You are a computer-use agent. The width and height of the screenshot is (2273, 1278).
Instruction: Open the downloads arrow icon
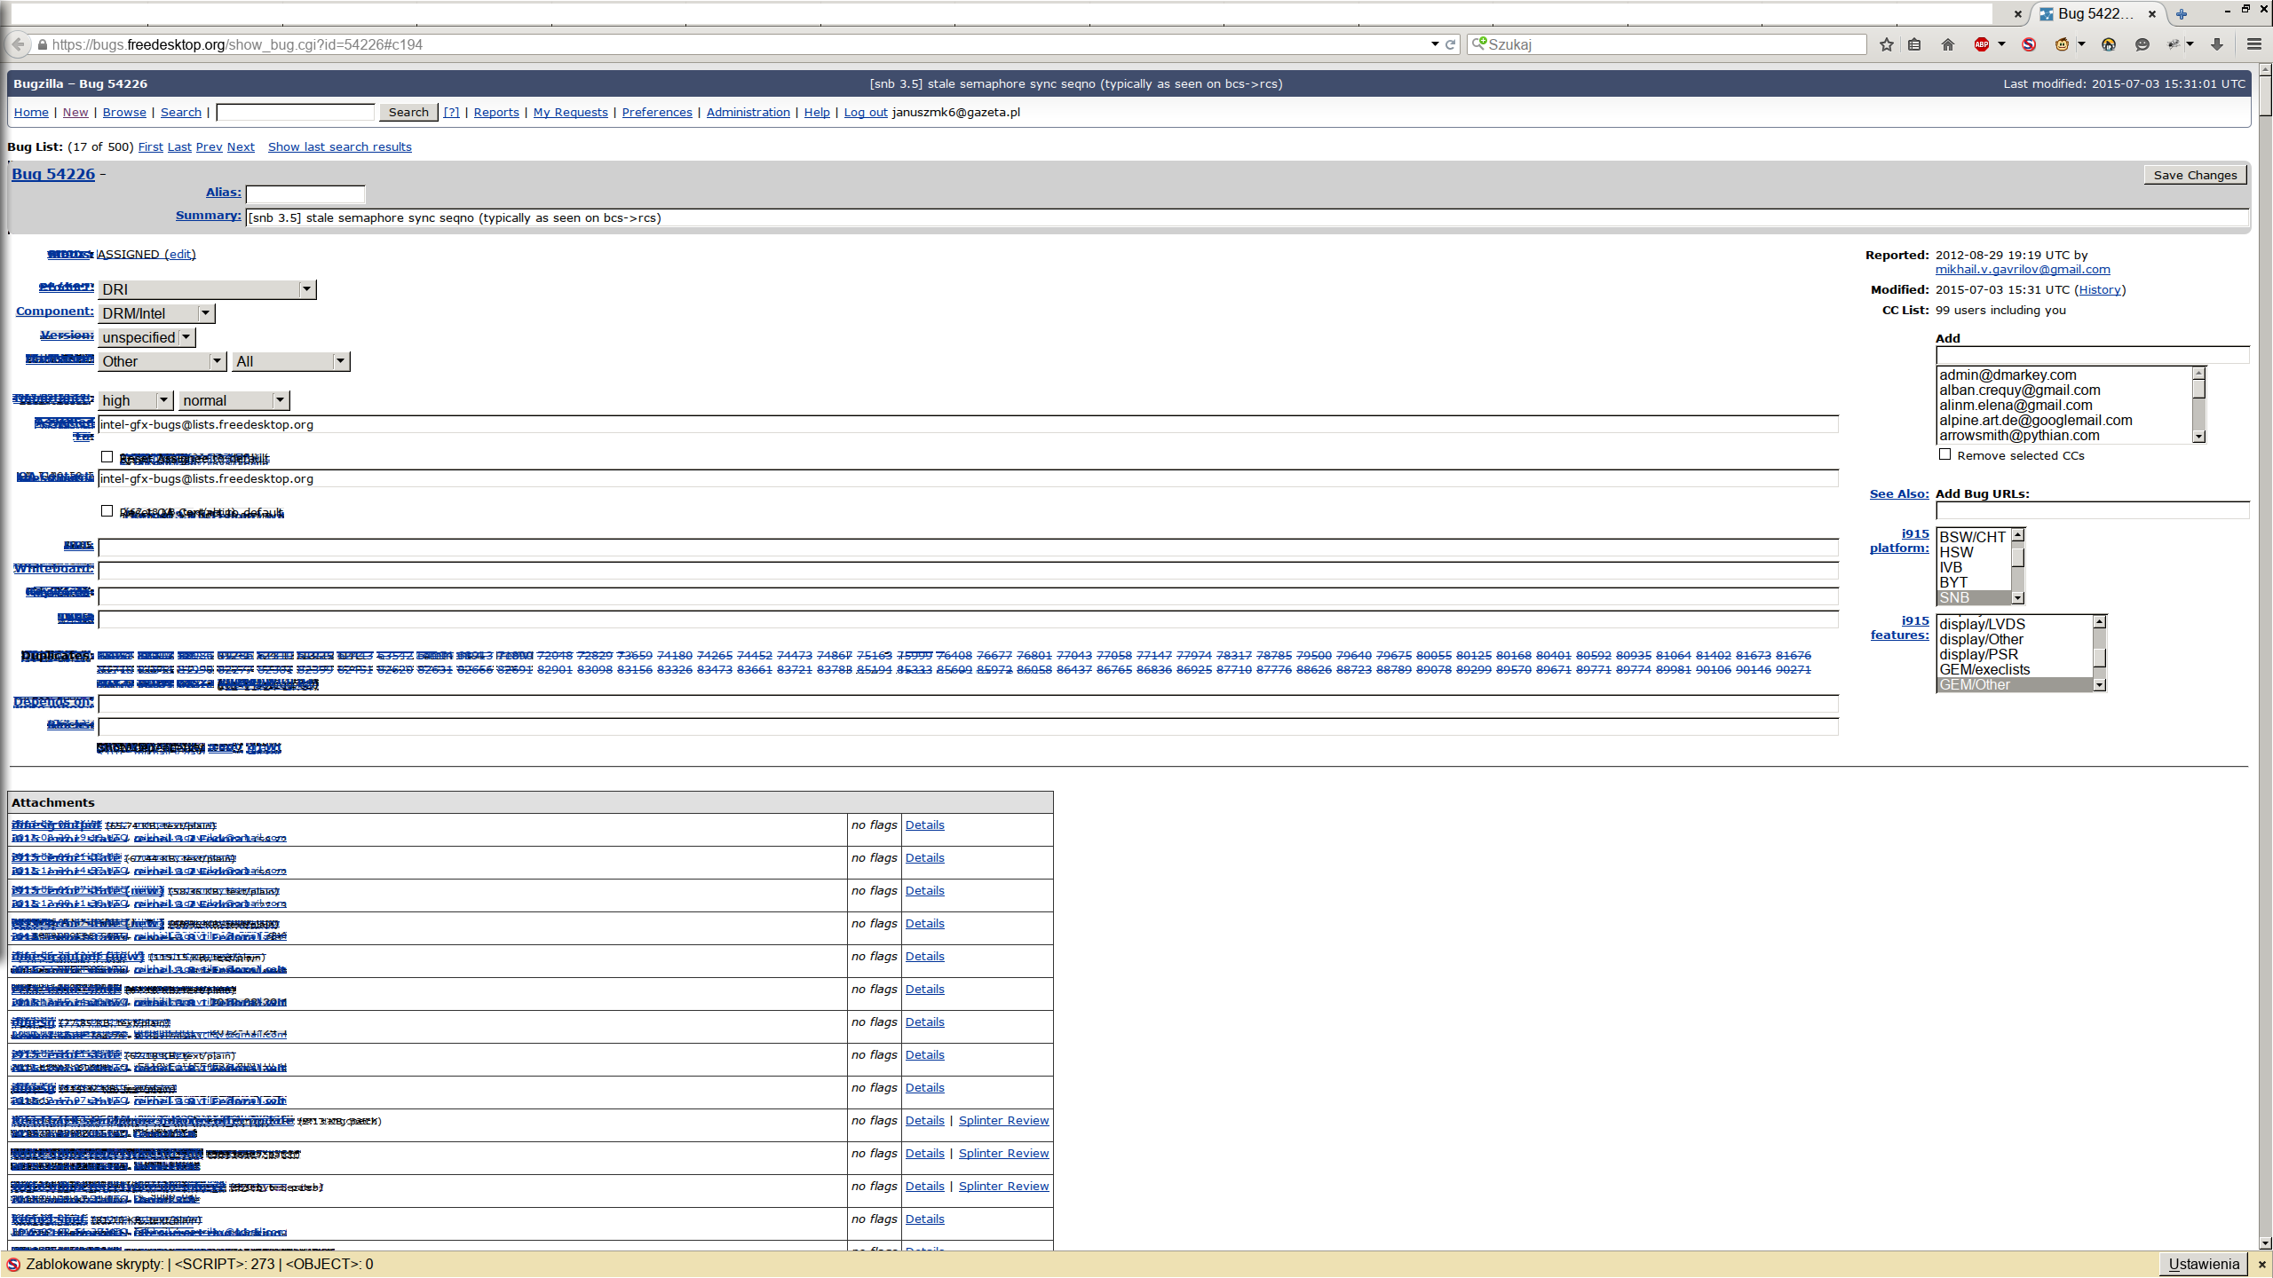(x=2217, y=44)
